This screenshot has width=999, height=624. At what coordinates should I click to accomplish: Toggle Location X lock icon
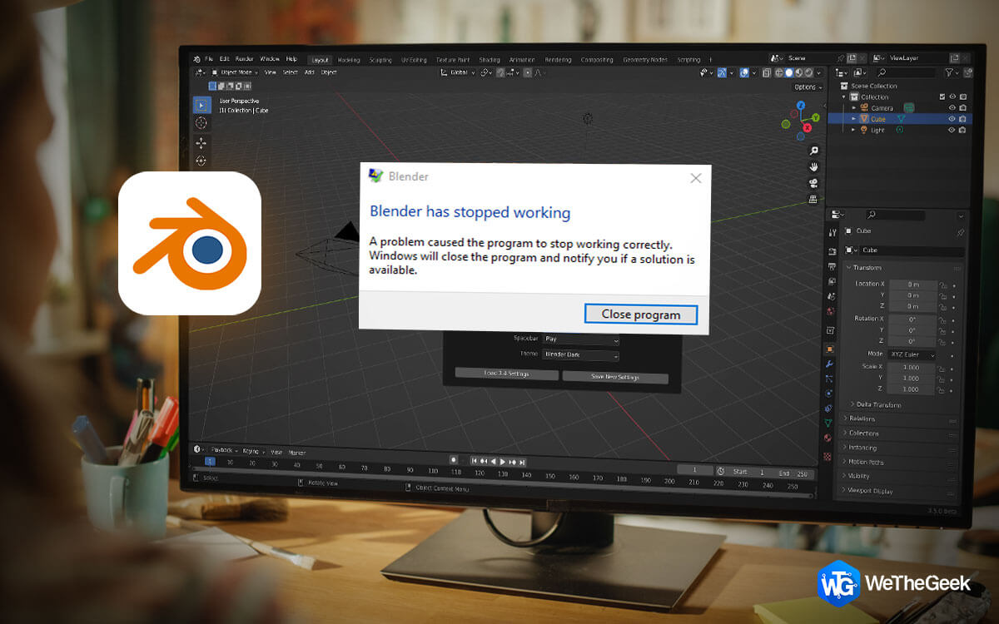point(942,285)
